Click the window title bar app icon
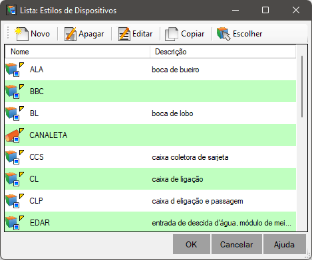This screenshot has height=260, width=312. (11, 10)
